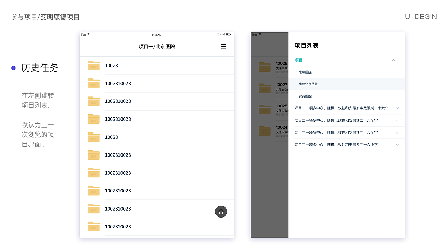Click the floating home button
Image resolution: width=447 pixels, height=251 pixels.
click(x=221, y=212)
